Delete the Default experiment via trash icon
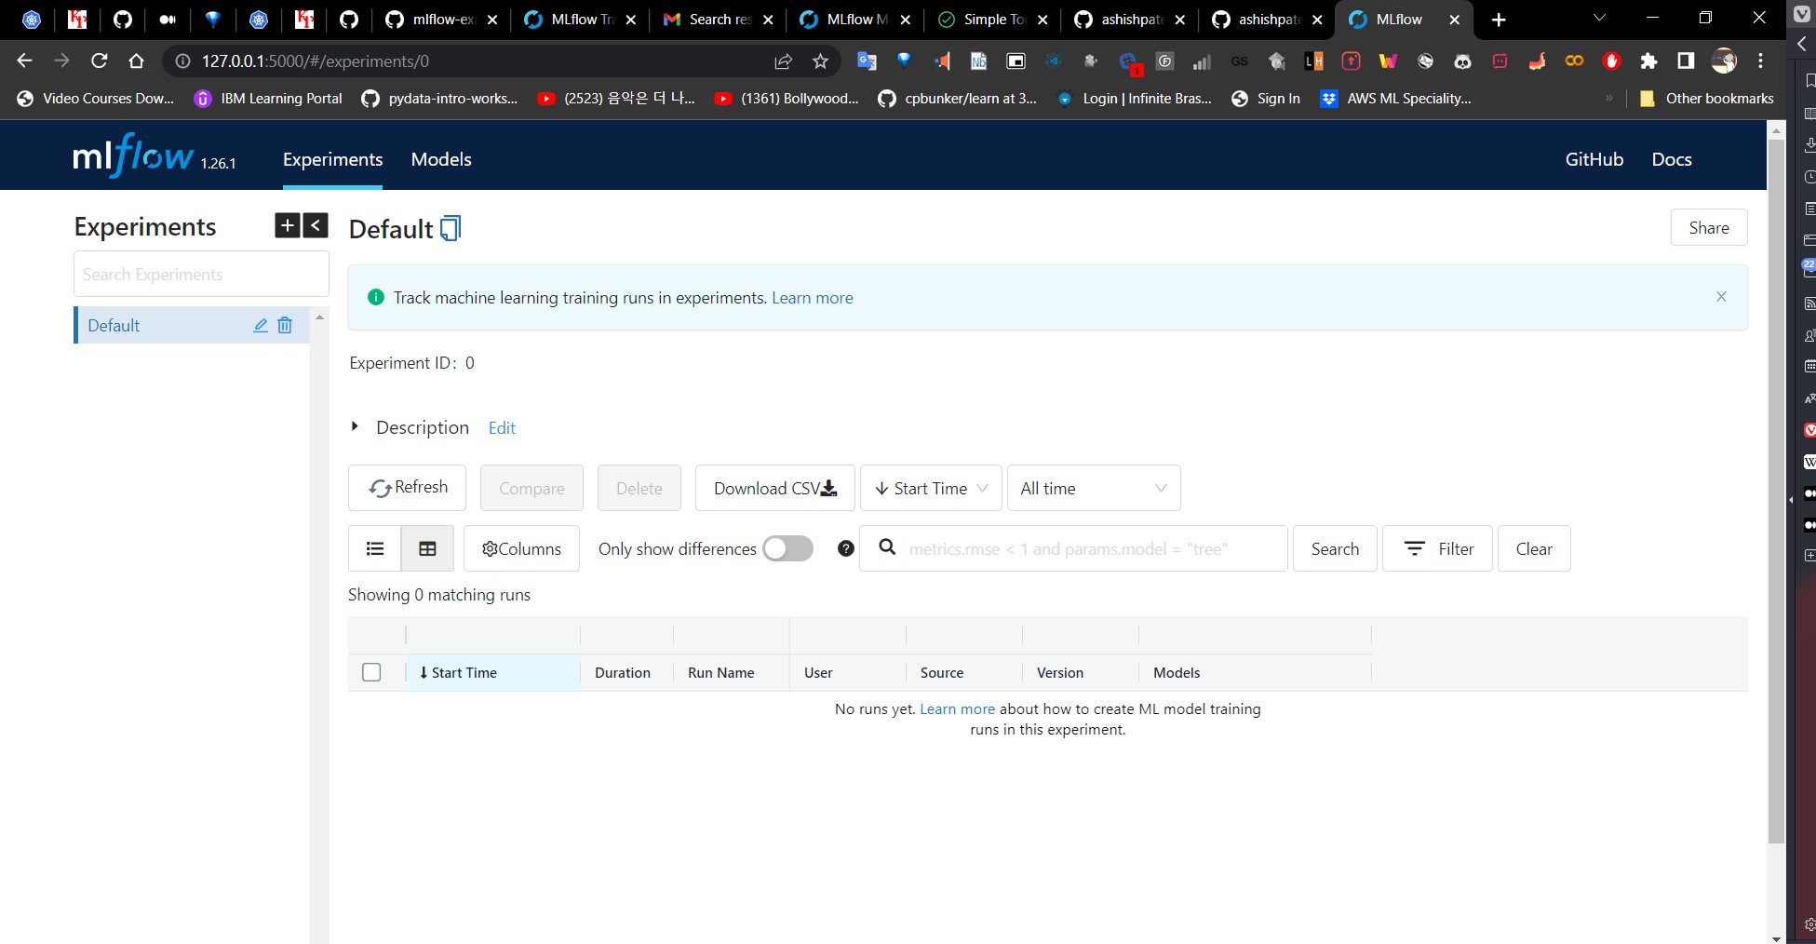The width and height of the screenshot is (1816, 944). point(285,325)
